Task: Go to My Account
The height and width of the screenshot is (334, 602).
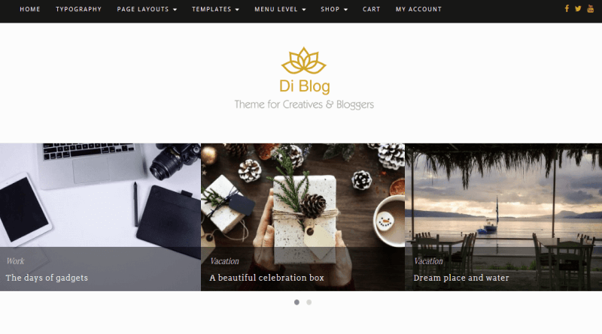Action: click(418, 9)
